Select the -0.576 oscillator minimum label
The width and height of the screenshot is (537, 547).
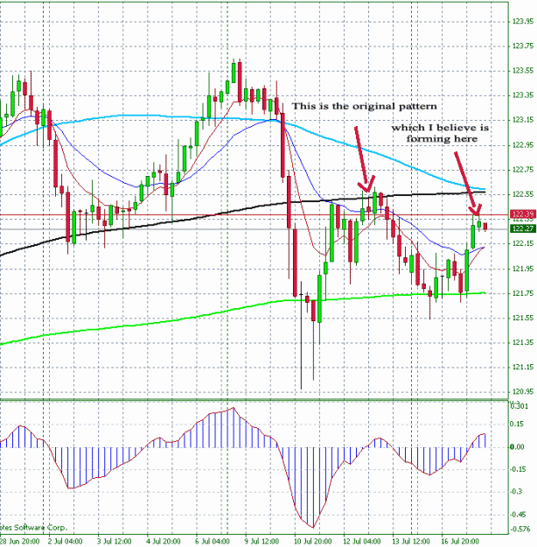click(x=519, y=529)
